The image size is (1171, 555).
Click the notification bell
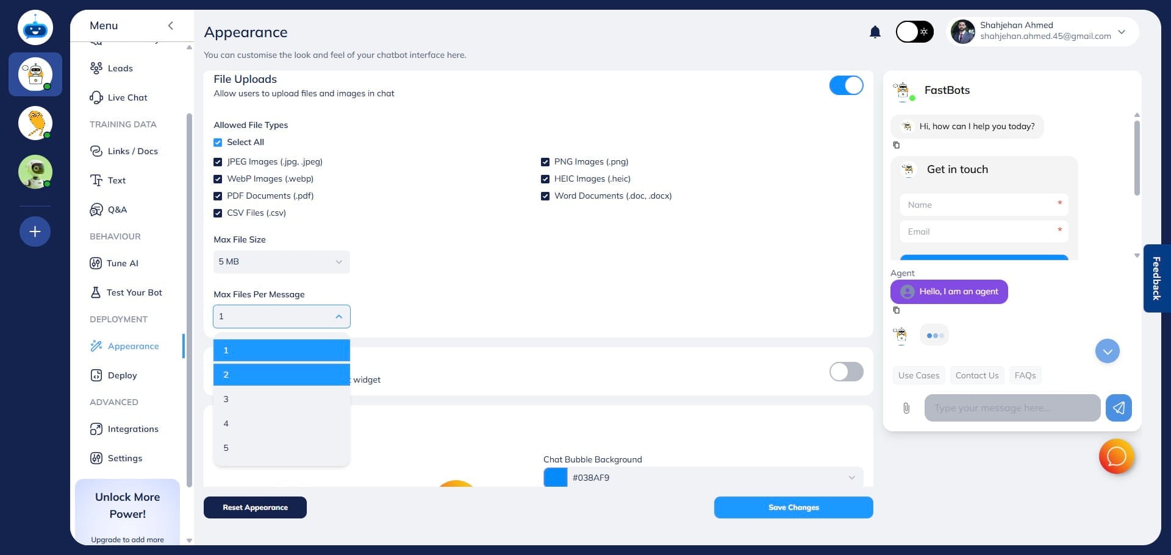[875, 32]
